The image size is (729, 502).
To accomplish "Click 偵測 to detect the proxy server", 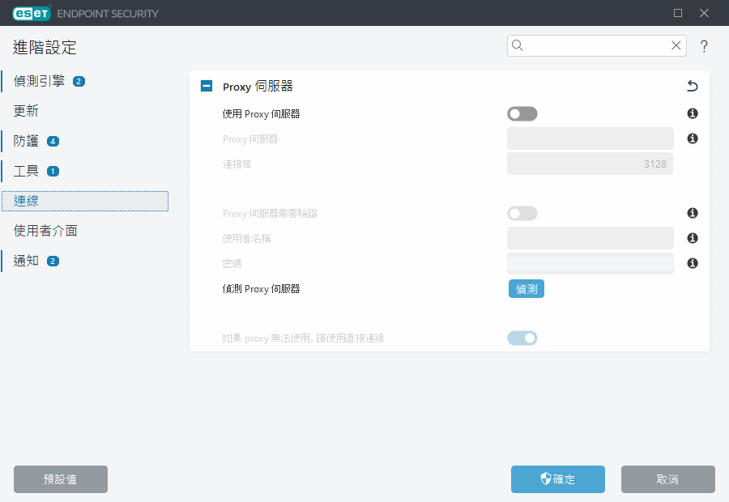I will point(526,288).
